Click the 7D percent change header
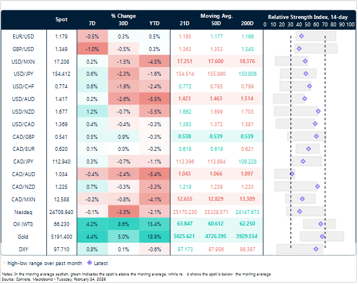The height and width of the screenshot is (284, 358). 92,25
